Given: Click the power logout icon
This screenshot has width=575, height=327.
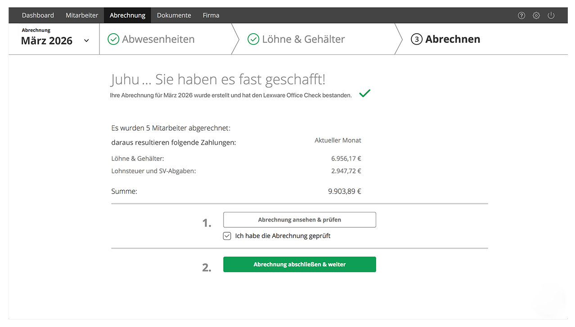Looking at the screenshot, I should pyautogui.click(x=551, y=15).
